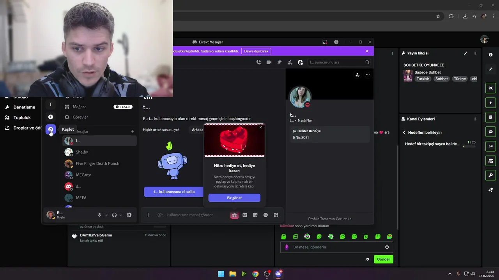Viewport: 499px width, 280px height.
Task: Click the info icon in right sidebar
Action: tap(491, 55)
